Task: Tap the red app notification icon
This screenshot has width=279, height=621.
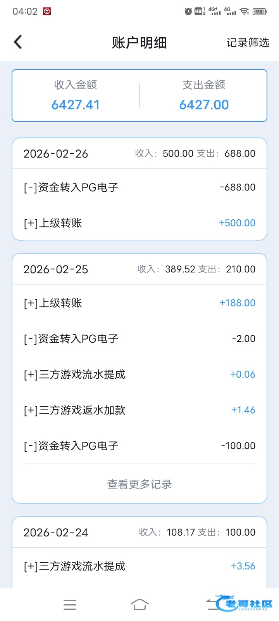Action: point(47,12)
